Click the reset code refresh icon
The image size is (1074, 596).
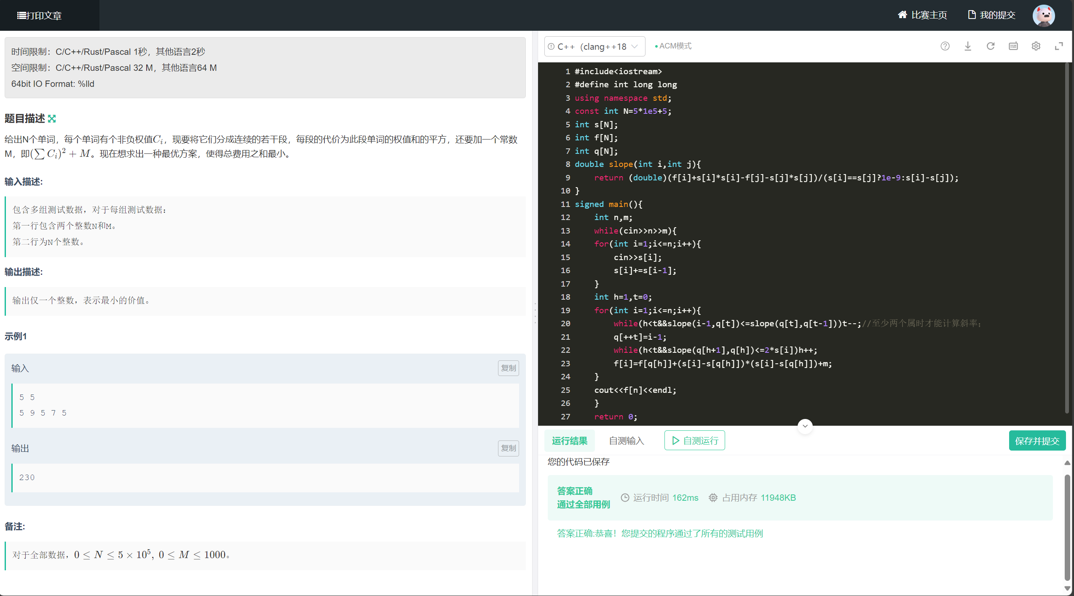point(990,46)
